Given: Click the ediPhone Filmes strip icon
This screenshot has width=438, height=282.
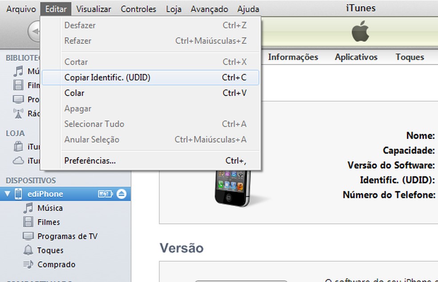Looking at the screenshot, I should coord(28,222).
